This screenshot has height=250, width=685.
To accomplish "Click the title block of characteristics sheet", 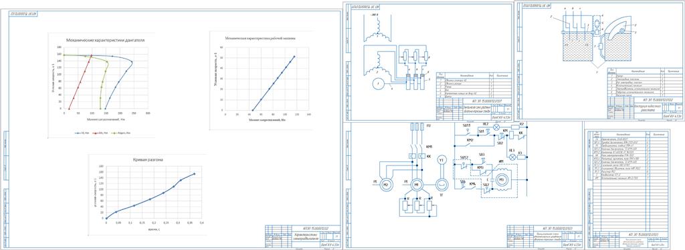I will pyautogui.click(x=302, y=236).
